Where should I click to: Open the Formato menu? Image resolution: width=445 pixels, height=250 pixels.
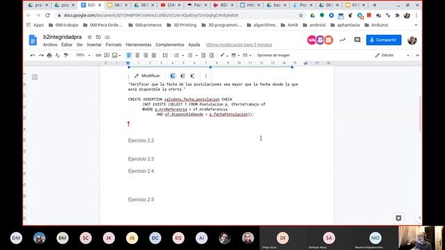113,44
